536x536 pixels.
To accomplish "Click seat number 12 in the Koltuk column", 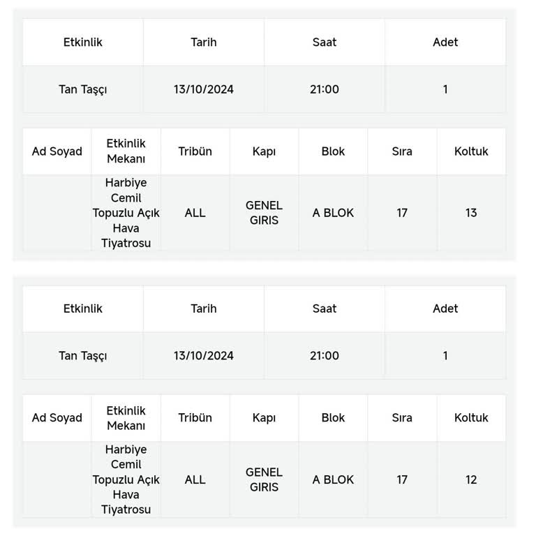I will pyautogui.click(x=471, y=479).
